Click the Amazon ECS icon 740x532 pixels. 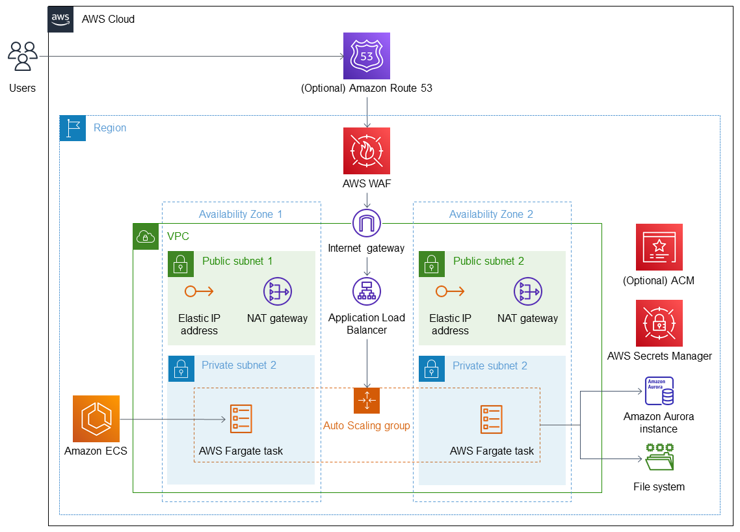click(x=96, y=419)
